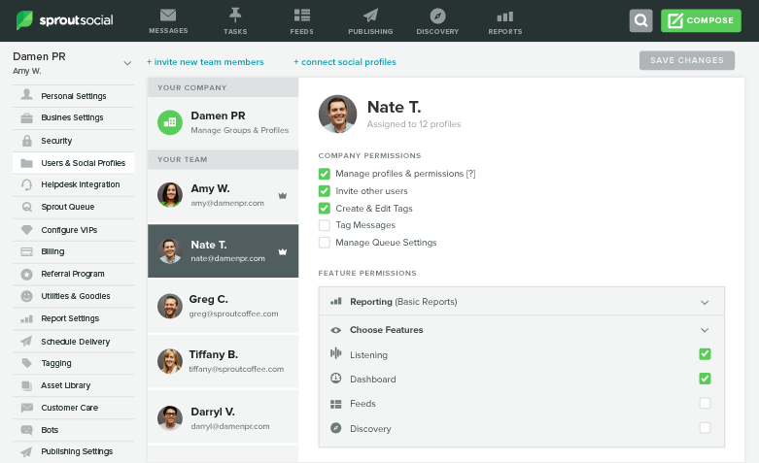Click the invite new team members link
759x463 pixels.
pos(205,62)
